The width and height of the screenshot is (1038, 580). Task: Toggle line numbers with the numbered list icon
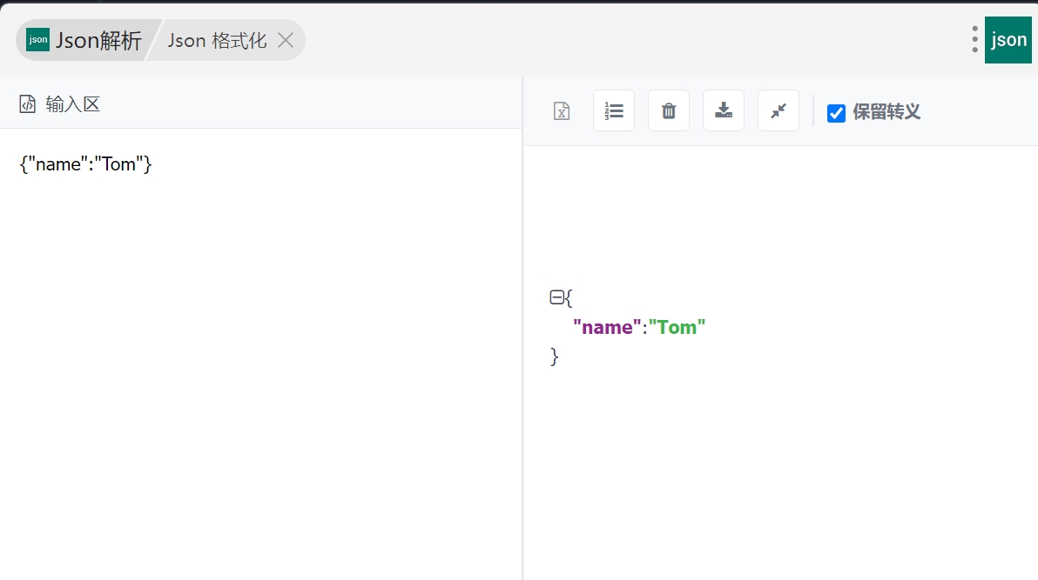click(614, 110)
